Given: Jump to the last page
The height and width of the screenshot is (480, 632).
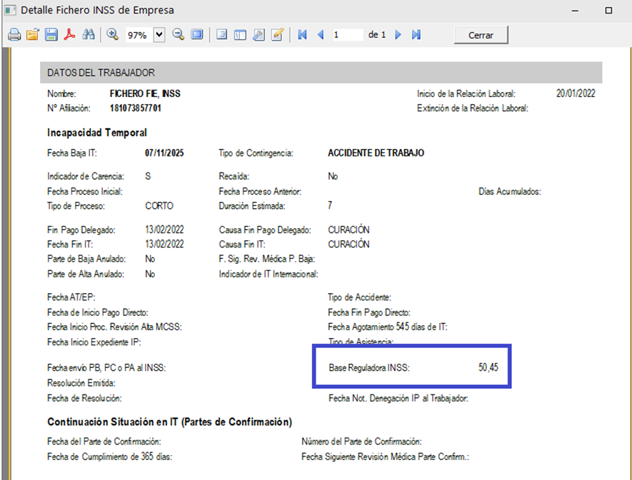Looking at the screenshot, I should coord(416,35).
